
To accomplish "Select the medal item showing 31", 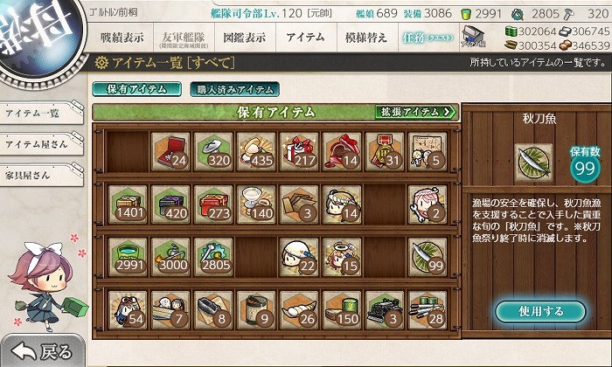I will pyautogui.click(x=385, y=151).
